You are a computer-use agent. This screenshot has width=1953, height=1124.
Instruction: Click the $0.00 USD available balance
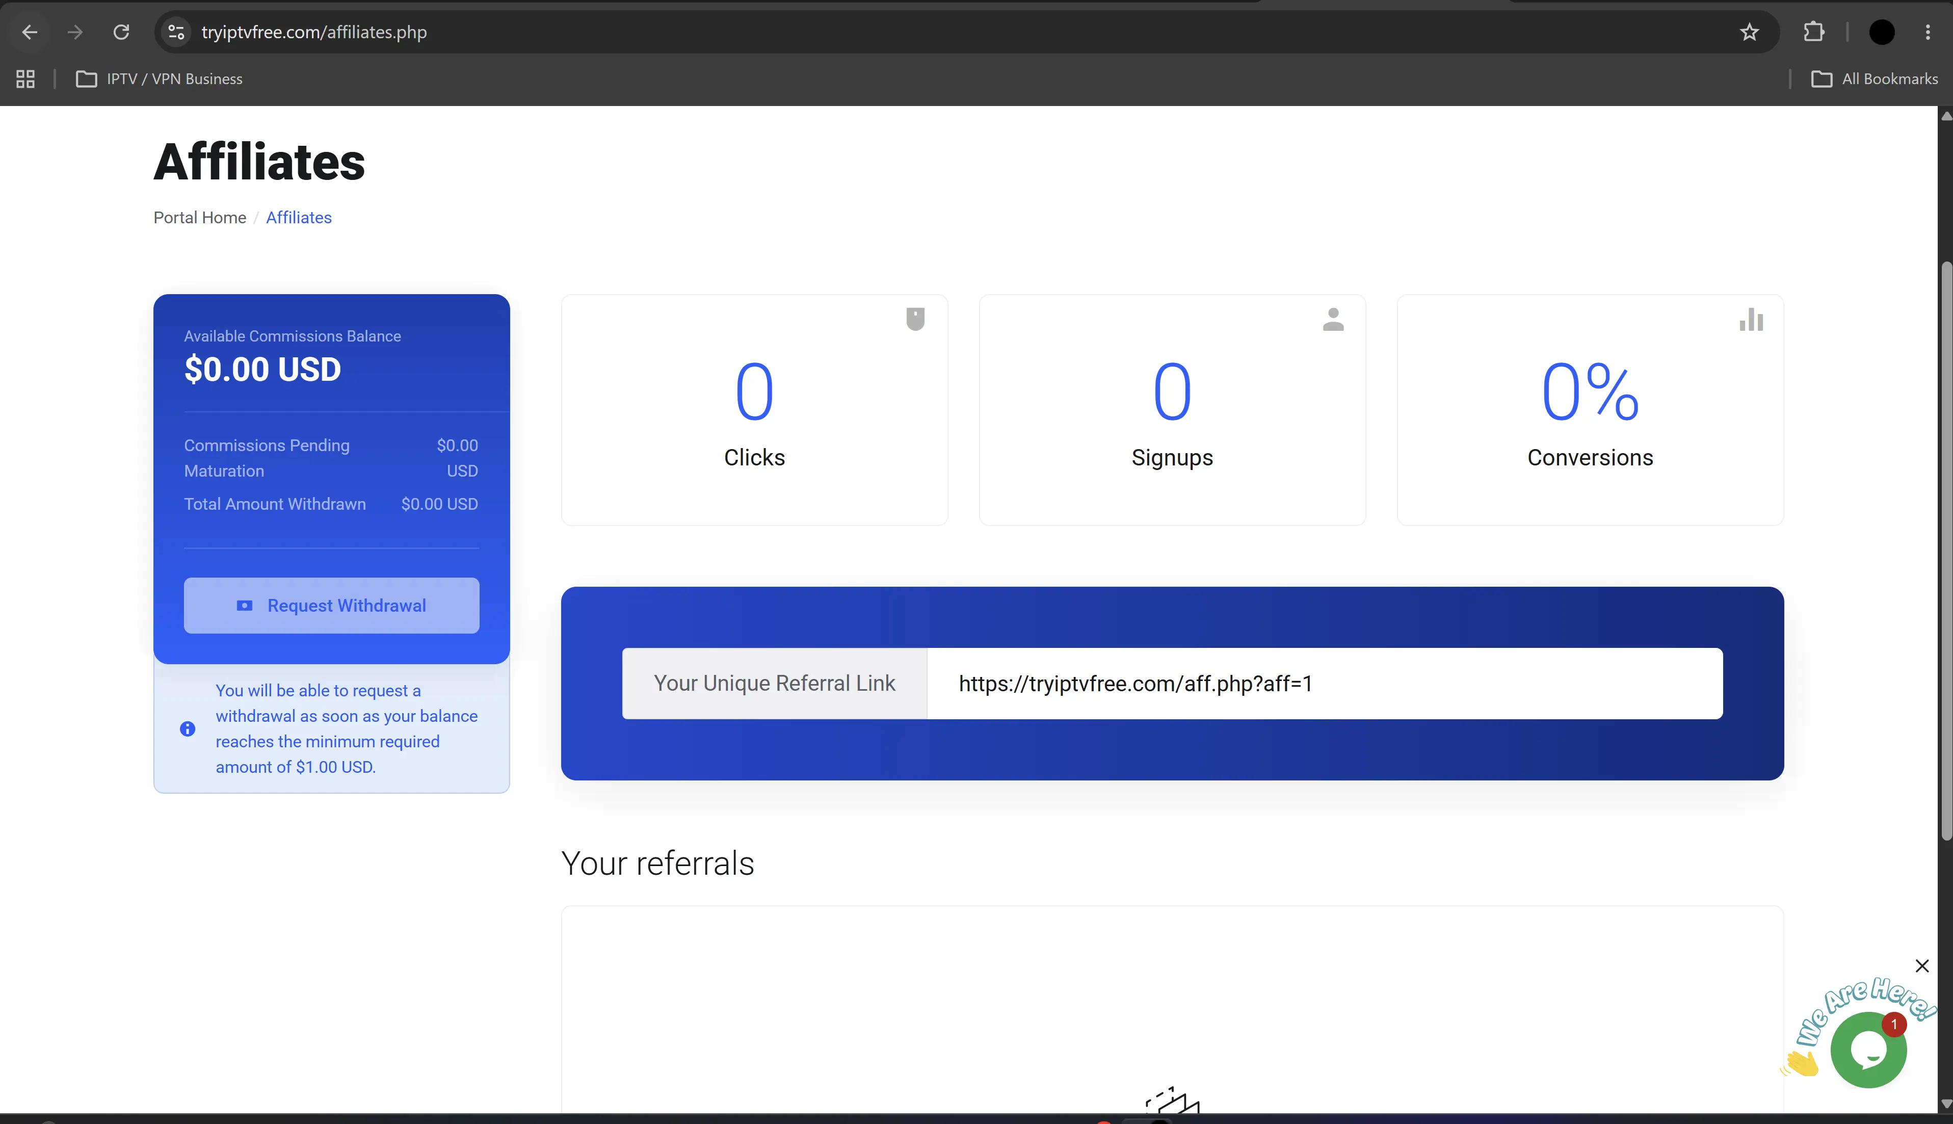point(262,369)
